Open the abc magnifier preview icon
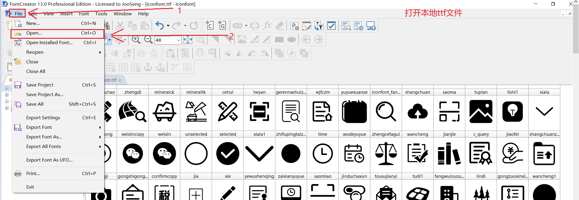 coord(346,26)
